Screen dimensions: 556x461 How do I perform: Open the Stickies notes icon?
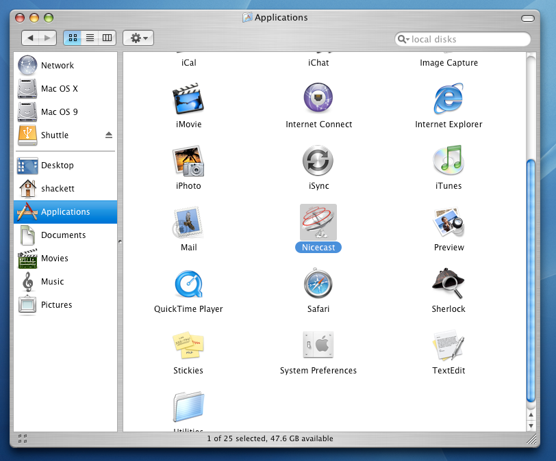(188, 345)
